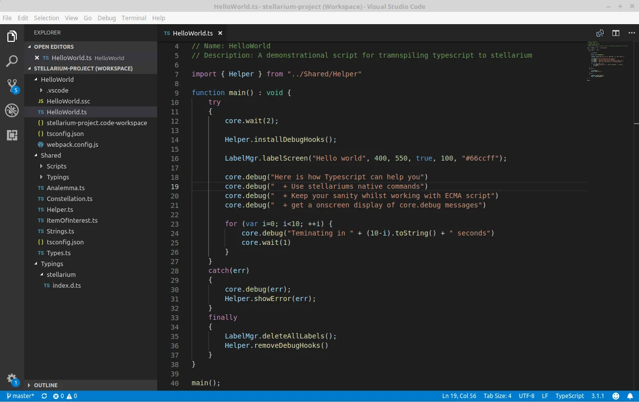Viewport: 639px width, 402px height.
Task: Expand the .vscode folder
Action: (91, 90)
